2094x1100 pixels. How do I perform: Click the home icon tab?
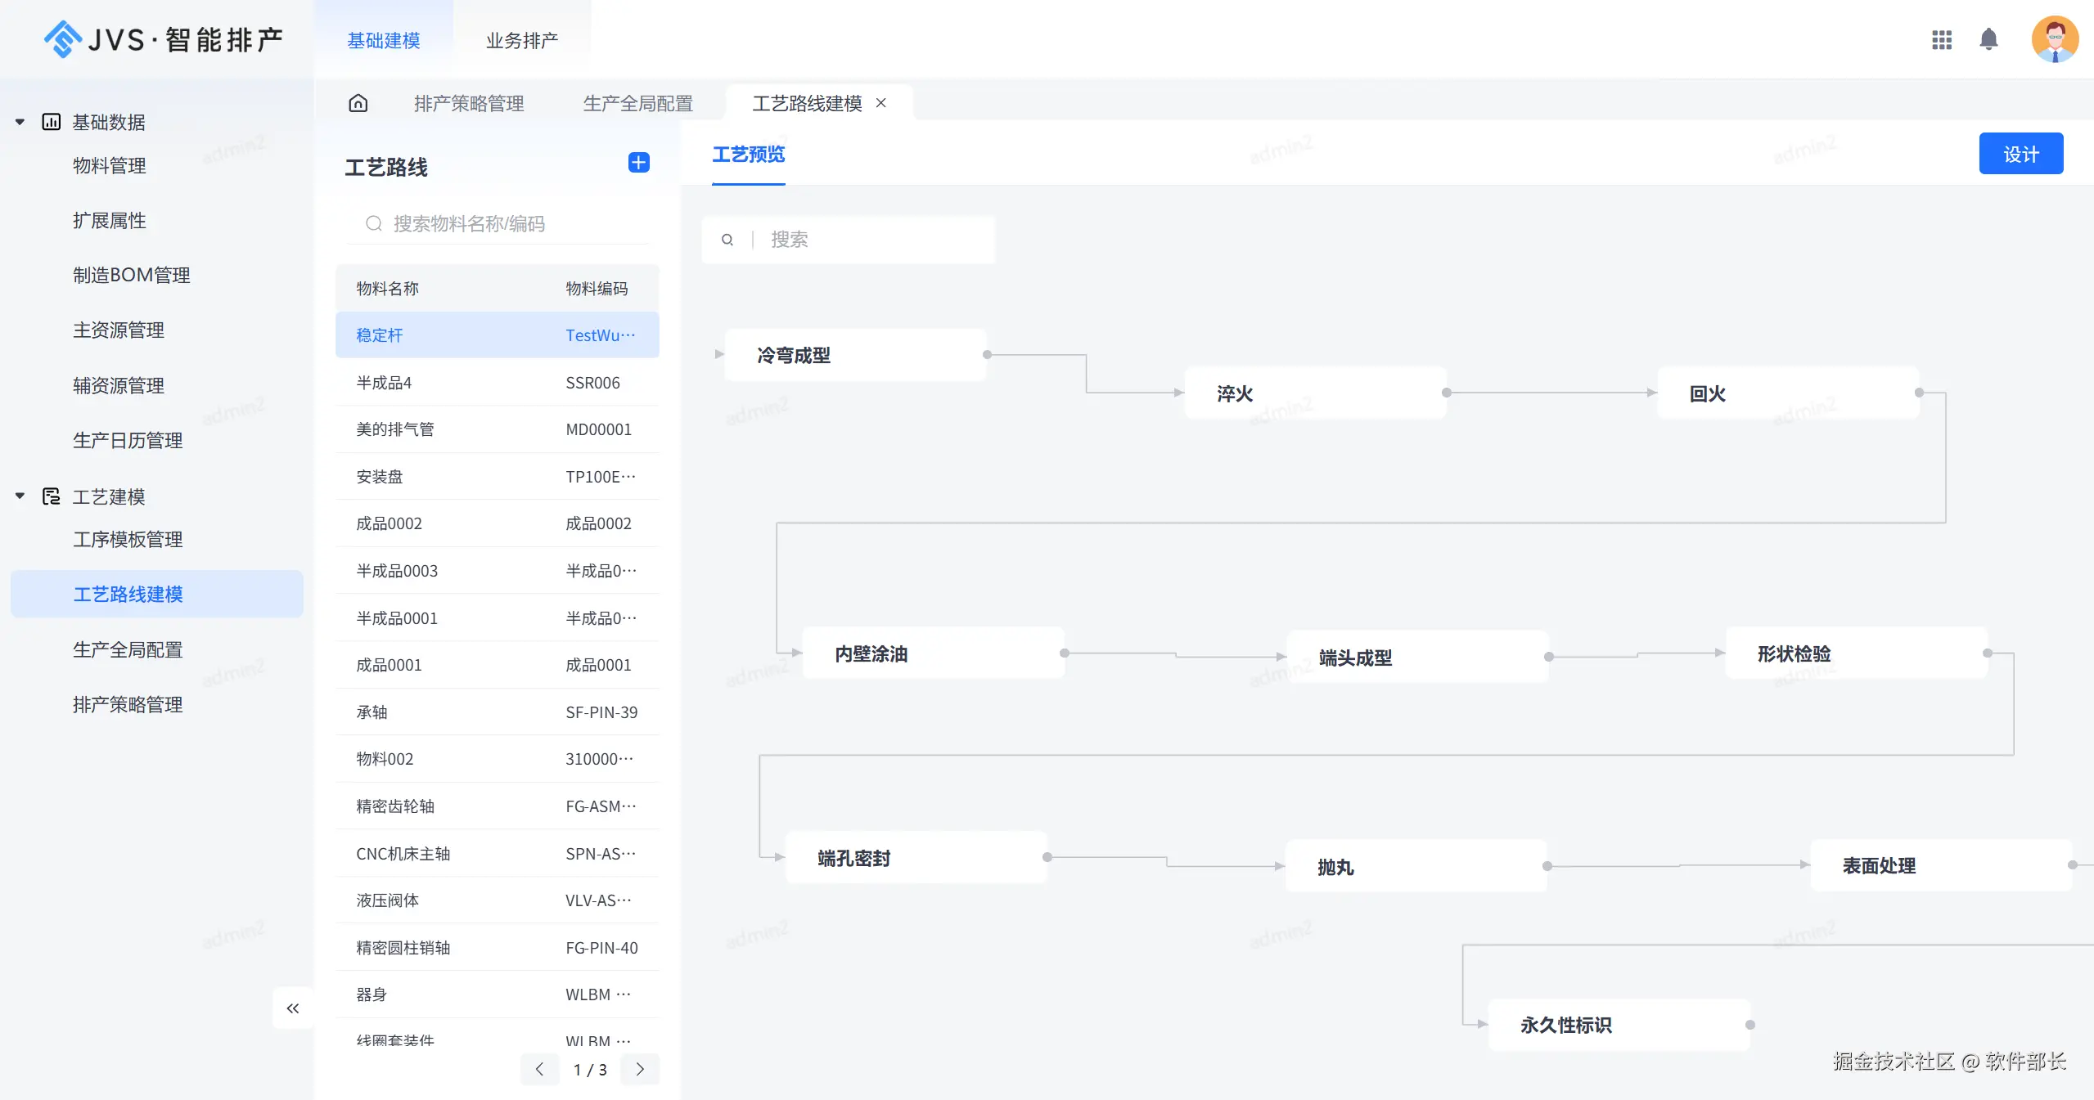[358, 103]
